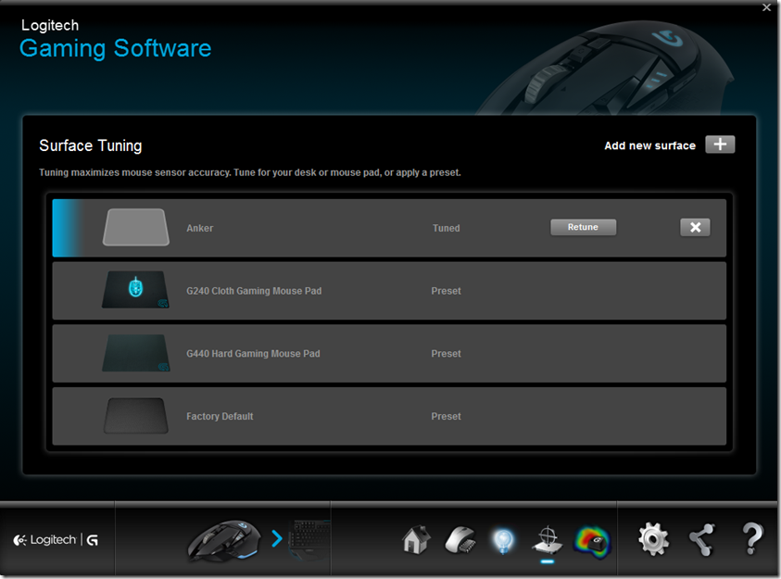
Task: Select G240 Cloth Gaming Mouse Pad preset
Action: (389, 291)
